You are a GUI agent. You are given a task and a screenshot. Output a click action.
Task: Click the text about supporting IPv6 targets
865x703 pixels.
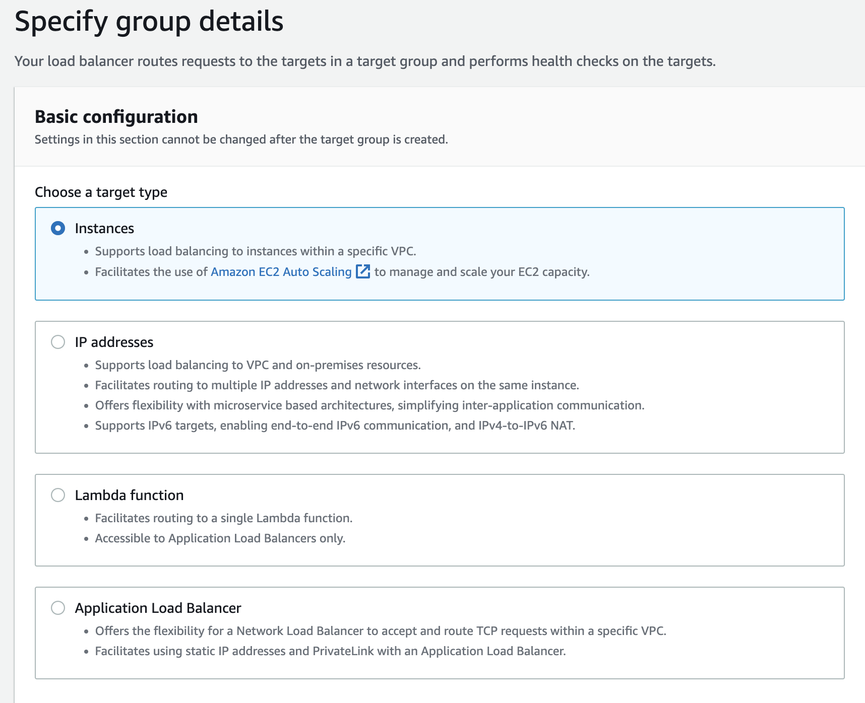click(x=335, y=426)
